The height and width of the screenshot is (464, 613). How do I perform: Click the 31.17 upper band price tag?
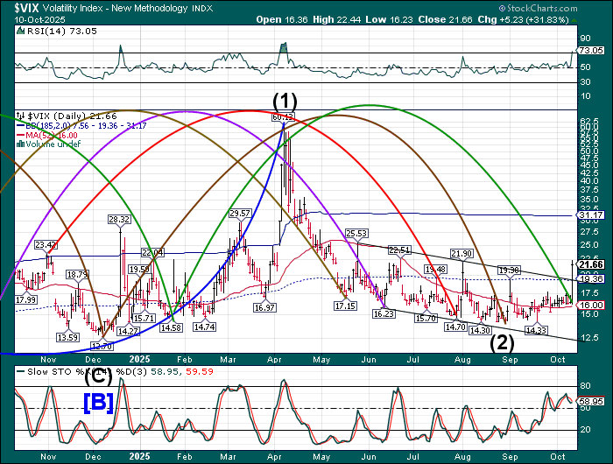coord(591,214)
